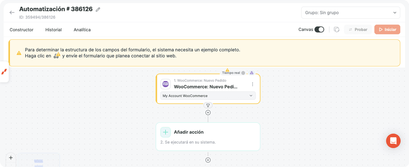Edit the automation name with the pencil icon
Screen dimensions: 409x167
(x=98, y=10)
